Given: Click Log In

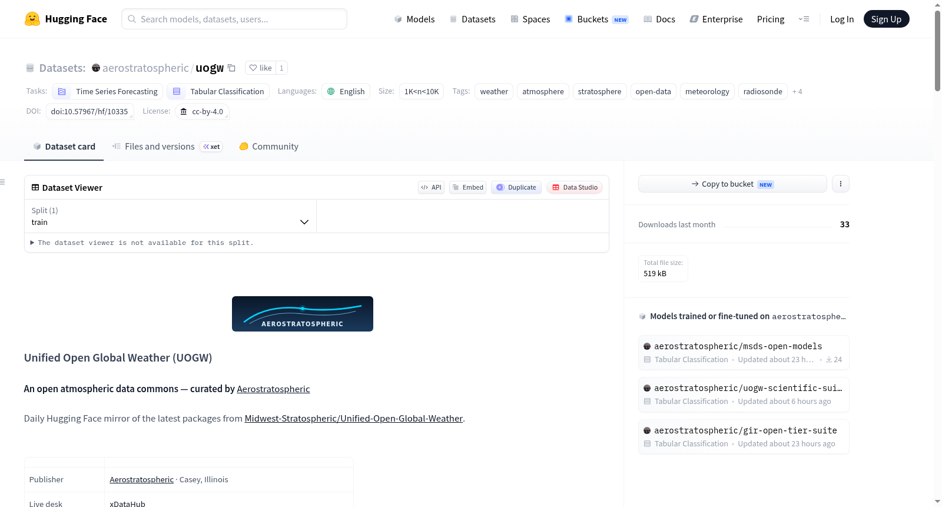Looking at the screenshot, I should [x=842, y=19].
